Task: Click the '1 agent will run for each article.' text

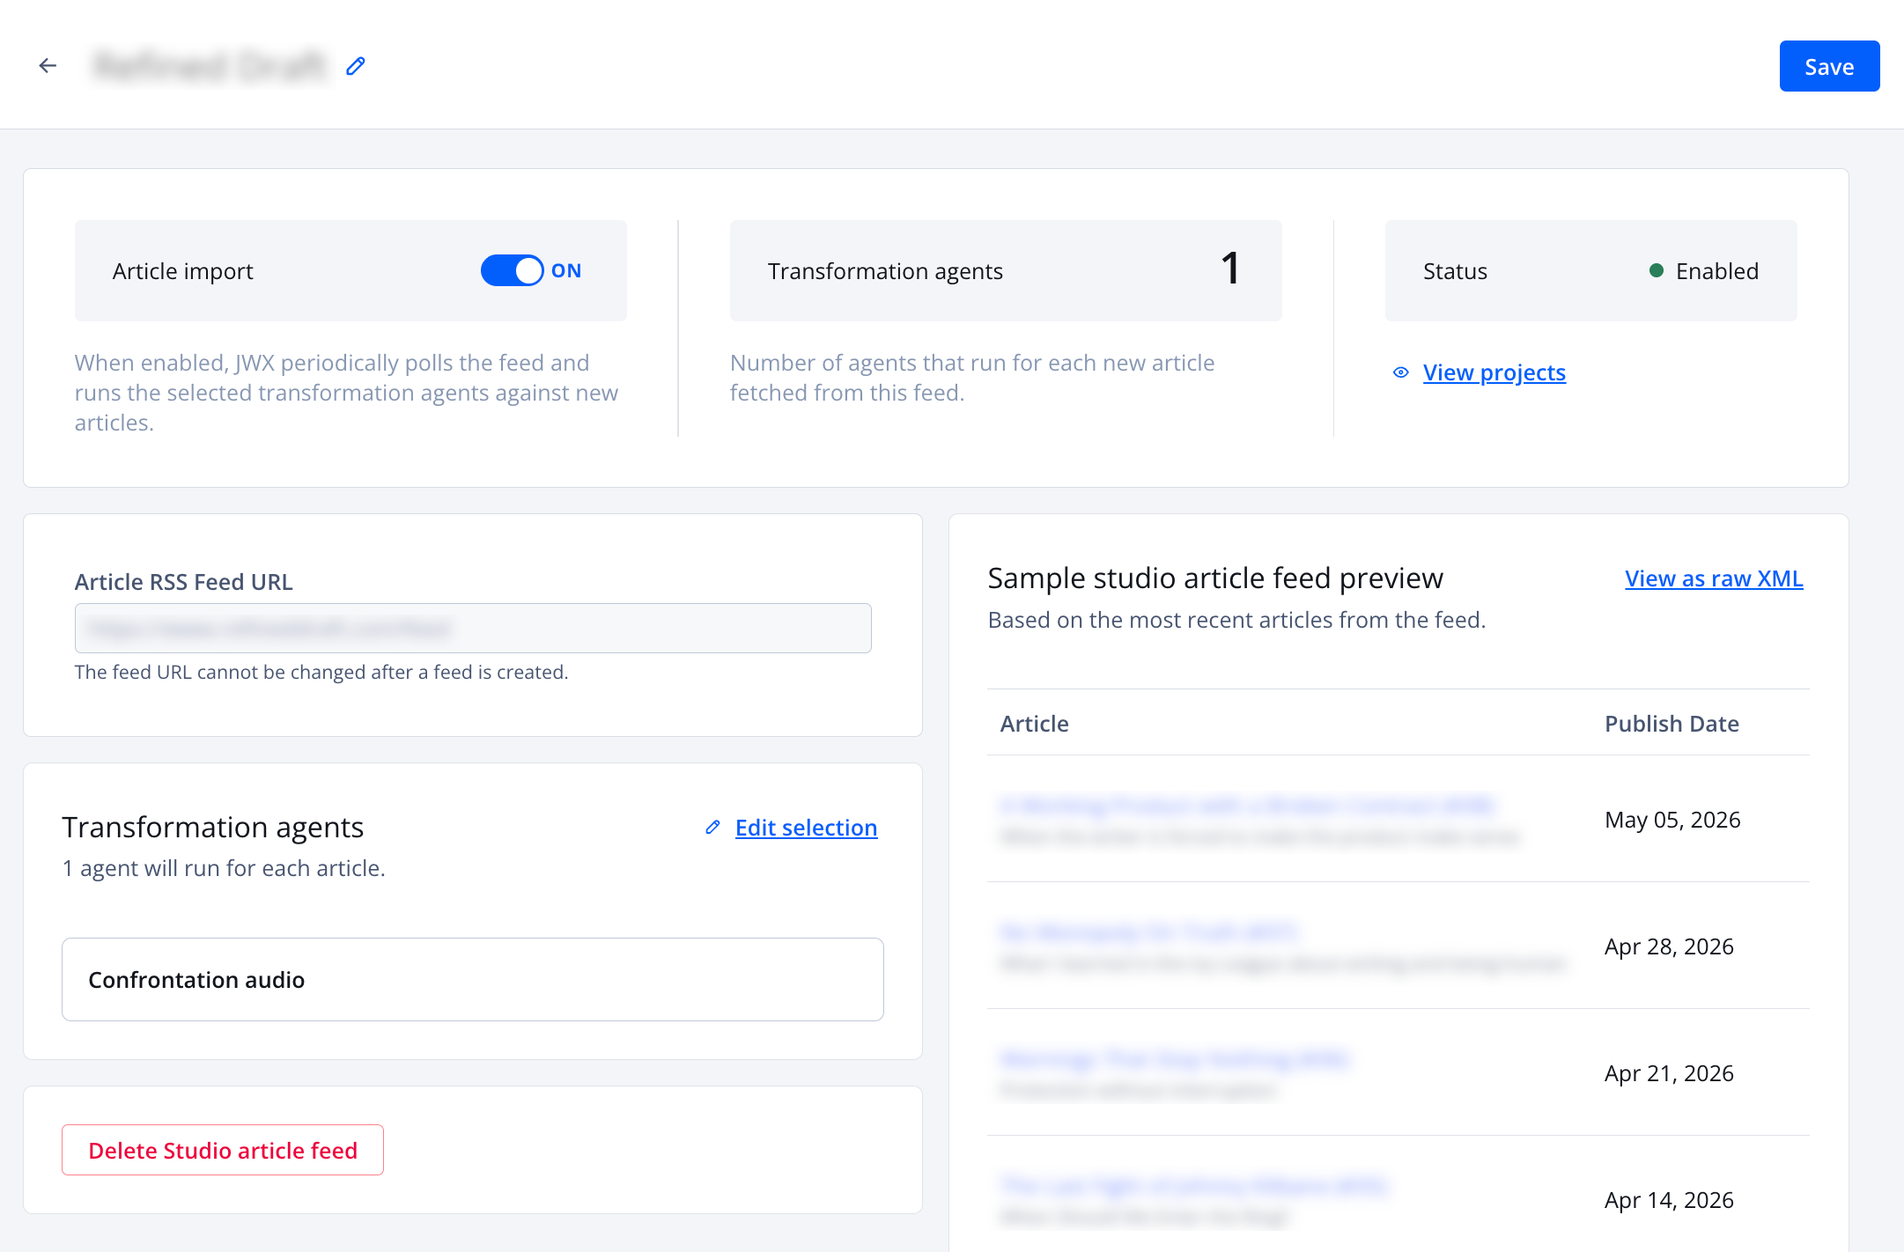Action: coord(224,868)
